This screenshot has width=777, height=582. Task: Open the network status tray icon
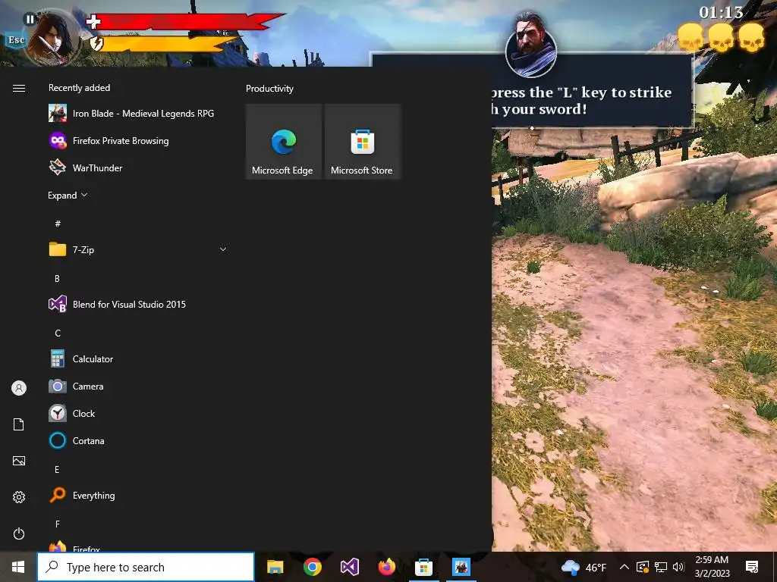[x=661, y=567]
